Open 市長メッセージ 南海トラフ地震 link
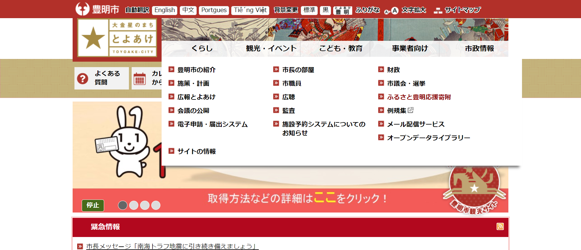 pos(172,246)
